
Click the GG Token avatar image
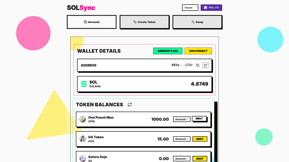click(83, 139)
